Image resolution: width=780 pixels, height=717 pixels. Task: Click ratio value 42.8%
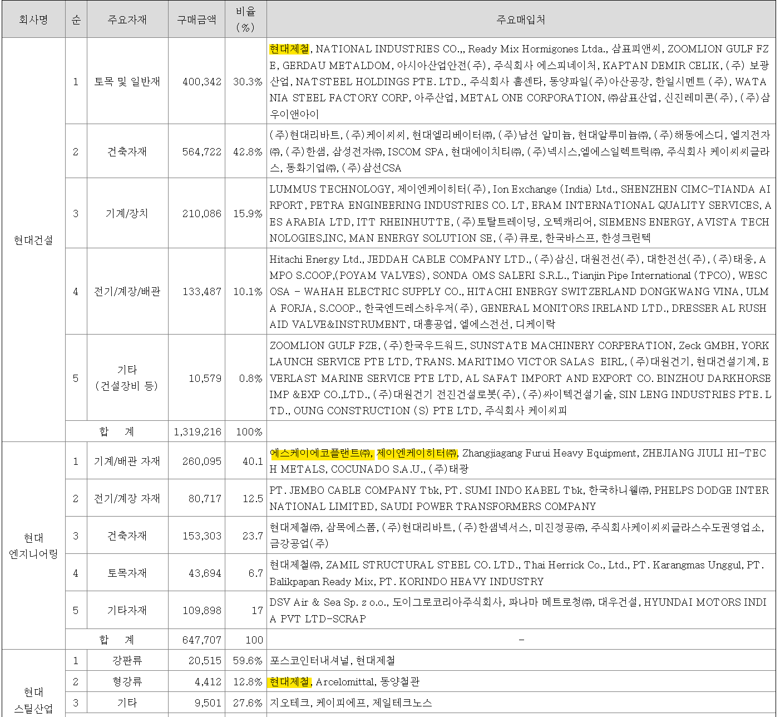(x=248, y=151)
